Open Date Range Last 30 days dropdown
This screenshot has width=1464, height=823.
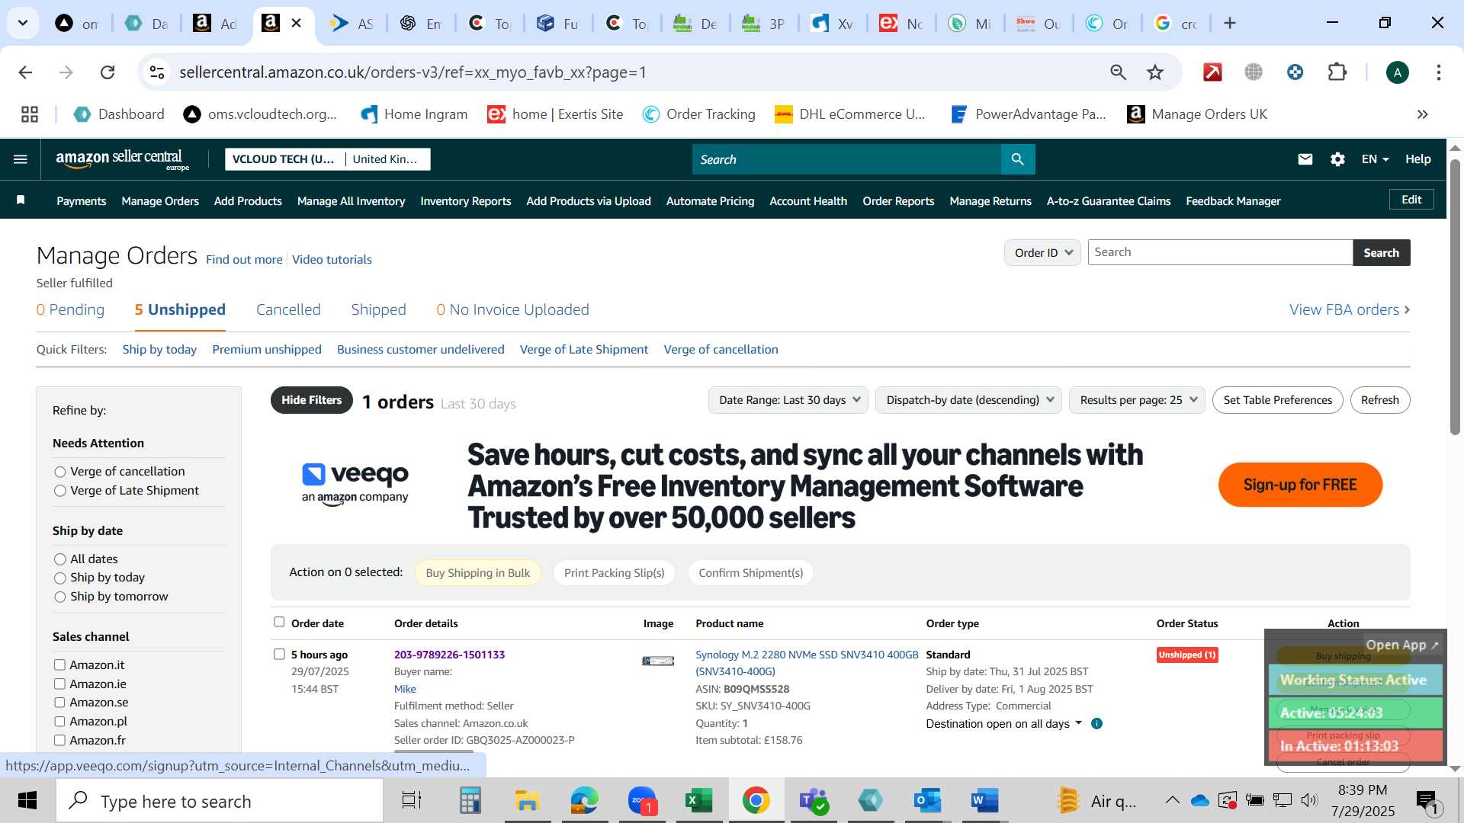pos(788,400)
